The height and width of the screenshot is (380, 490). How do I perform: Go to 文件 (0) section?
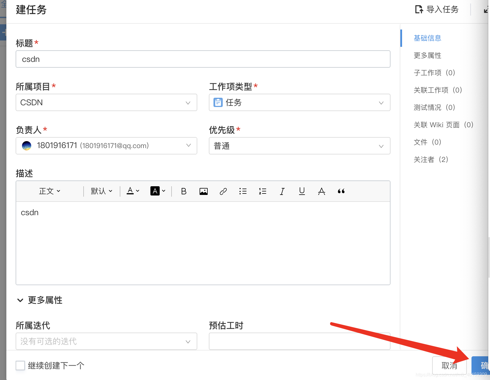(x=428, y=142)
